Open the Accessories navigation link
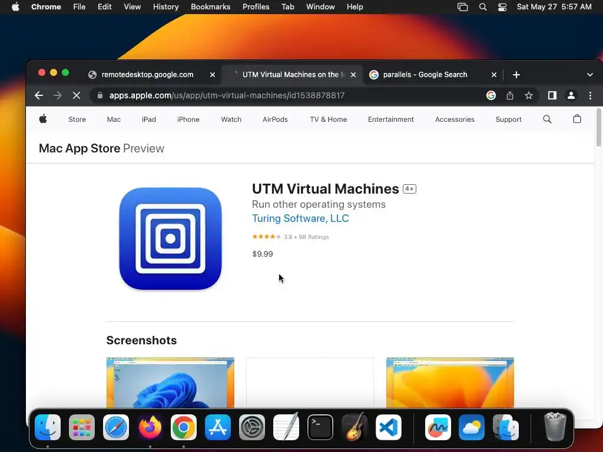 (x=455, y=119)
